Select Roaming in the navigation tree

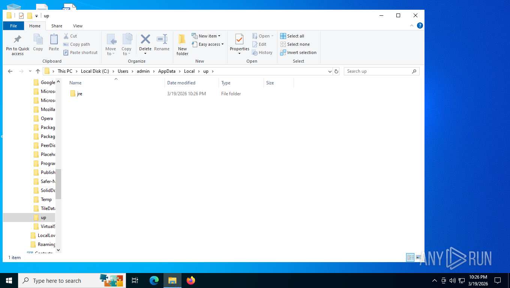click(46, 244)
